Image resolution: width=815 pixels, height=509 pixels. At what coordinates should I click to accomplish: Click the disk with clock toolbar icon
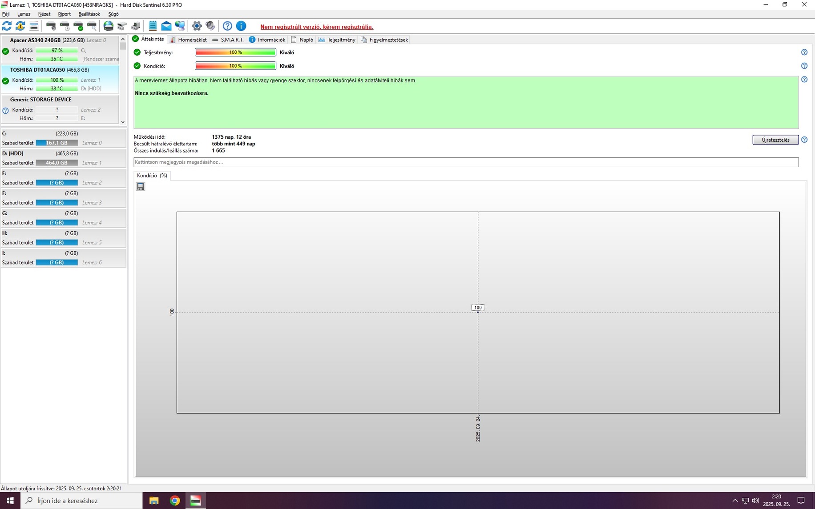65,26
